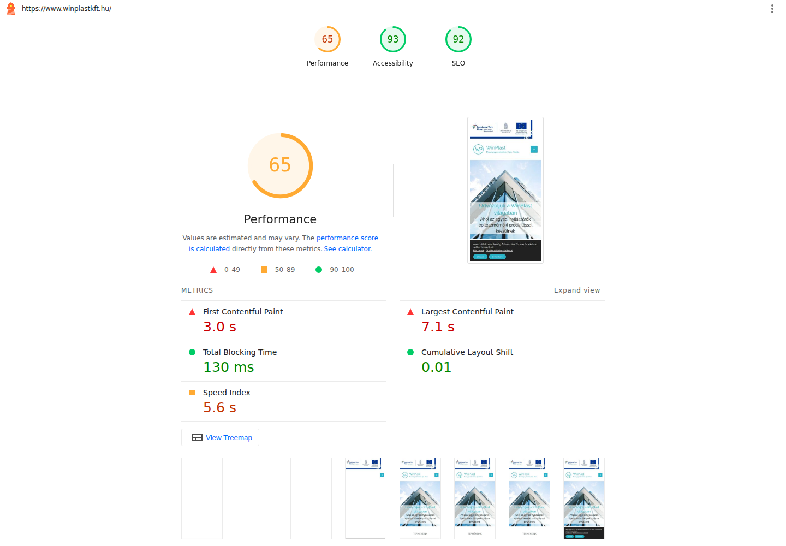The image size is (786, 546).
Task: Click the green circle beside Total Blocking Time
Action: (192, 352)
